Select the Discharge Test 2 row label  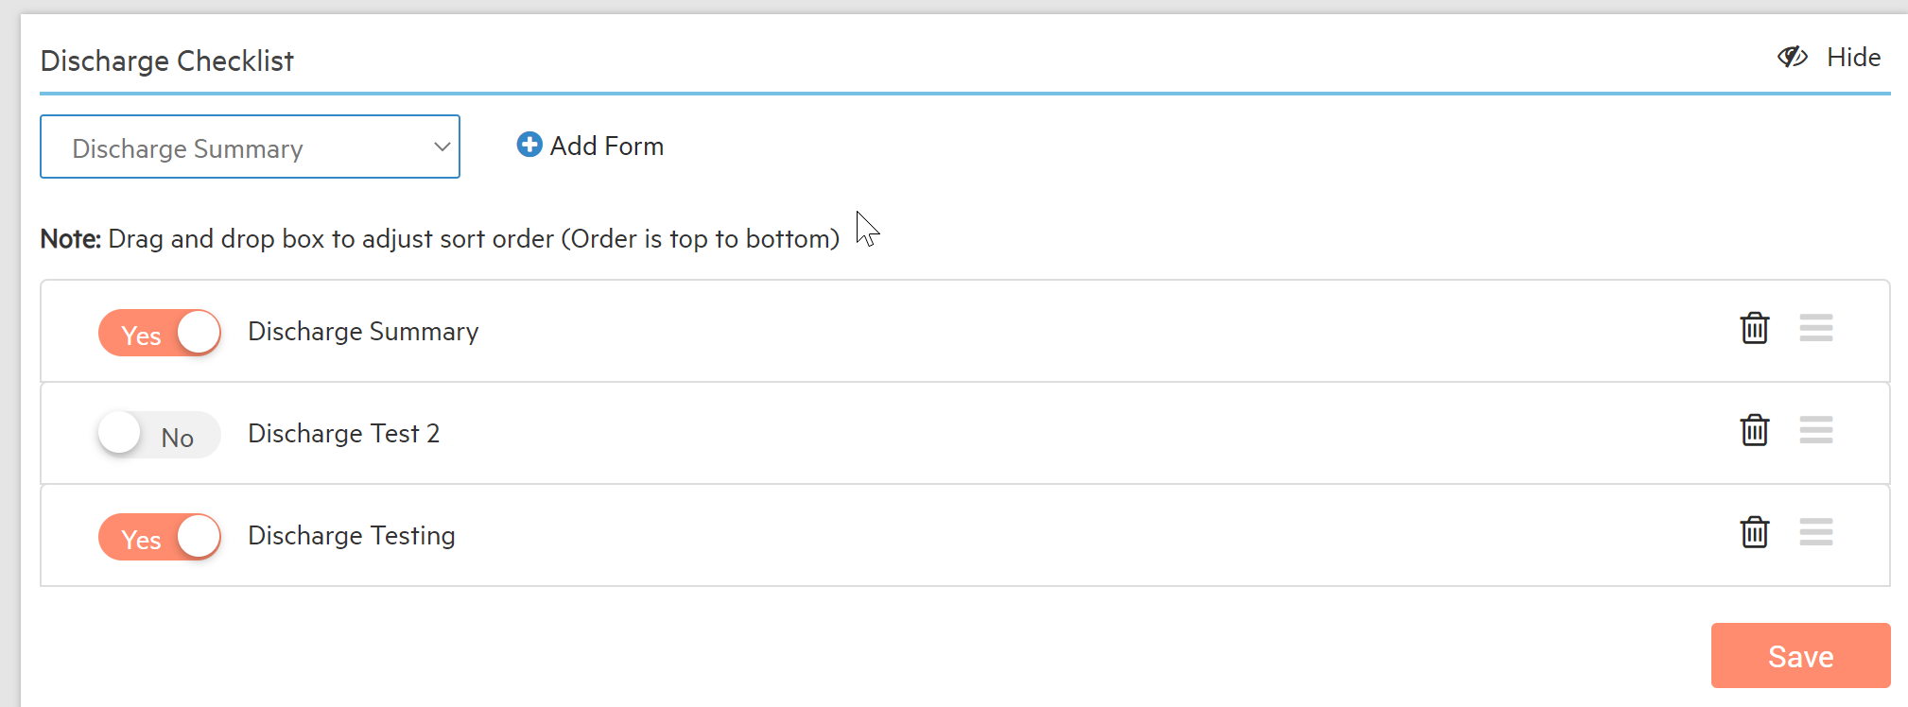(344, 433)
